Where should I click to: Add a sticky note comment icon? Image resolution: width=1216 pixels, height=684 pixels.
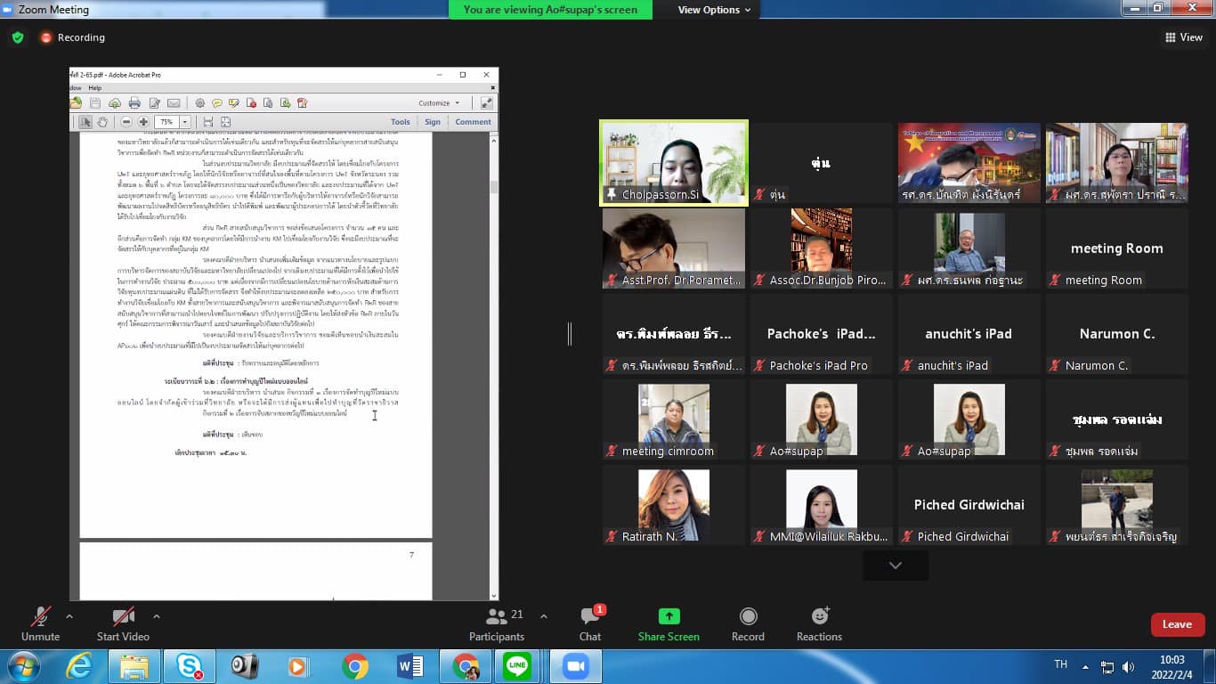coord(216,103)
